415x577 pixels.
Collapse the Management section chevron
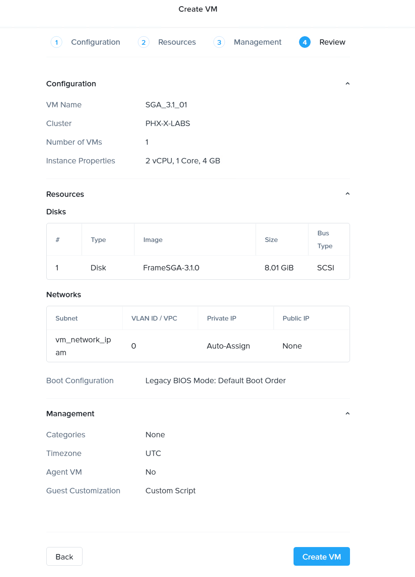pyautogui.click(x=348, y=413)
